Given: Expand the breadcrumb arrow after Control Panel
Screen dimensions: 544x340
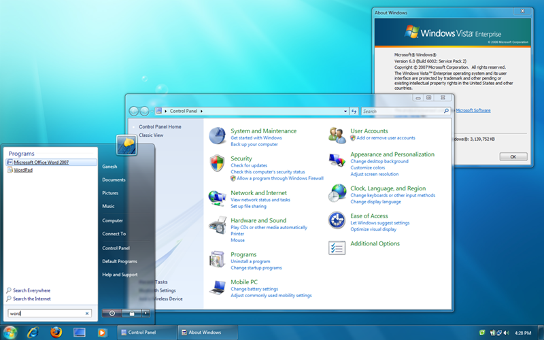Looking at the screenshot, I should (202, 111).
